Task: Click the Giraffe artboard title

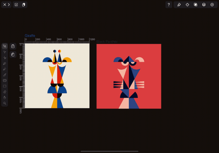Action: 30,36
